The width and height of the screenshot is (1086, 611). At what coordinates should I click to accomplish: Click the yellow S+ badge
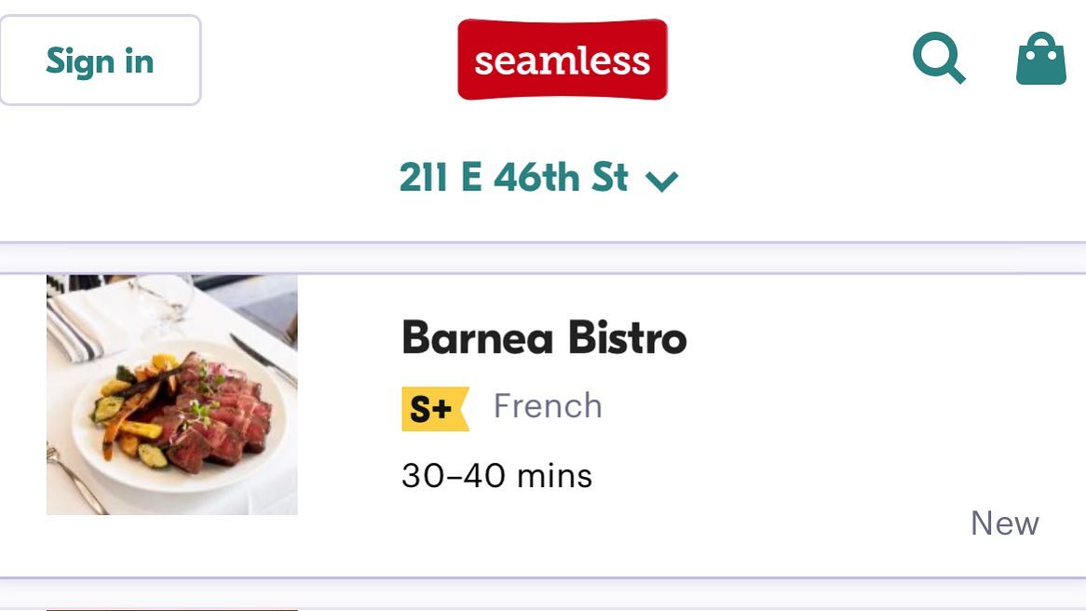[435, 409]
